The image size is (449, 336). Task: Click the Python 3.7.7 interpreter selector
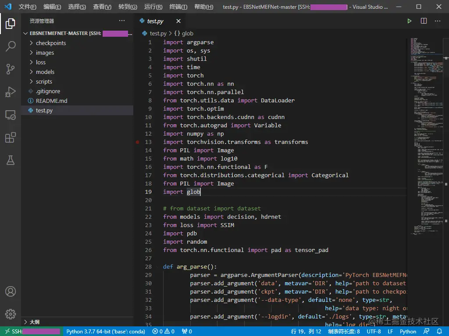(x=105, y=332)
